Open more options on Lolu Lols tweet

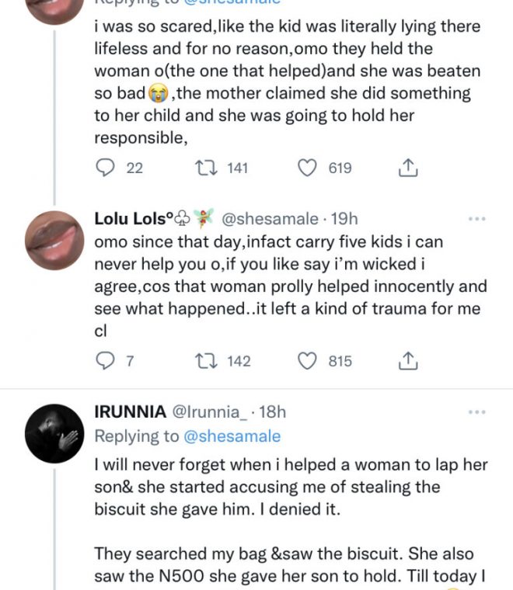(476, 219)
